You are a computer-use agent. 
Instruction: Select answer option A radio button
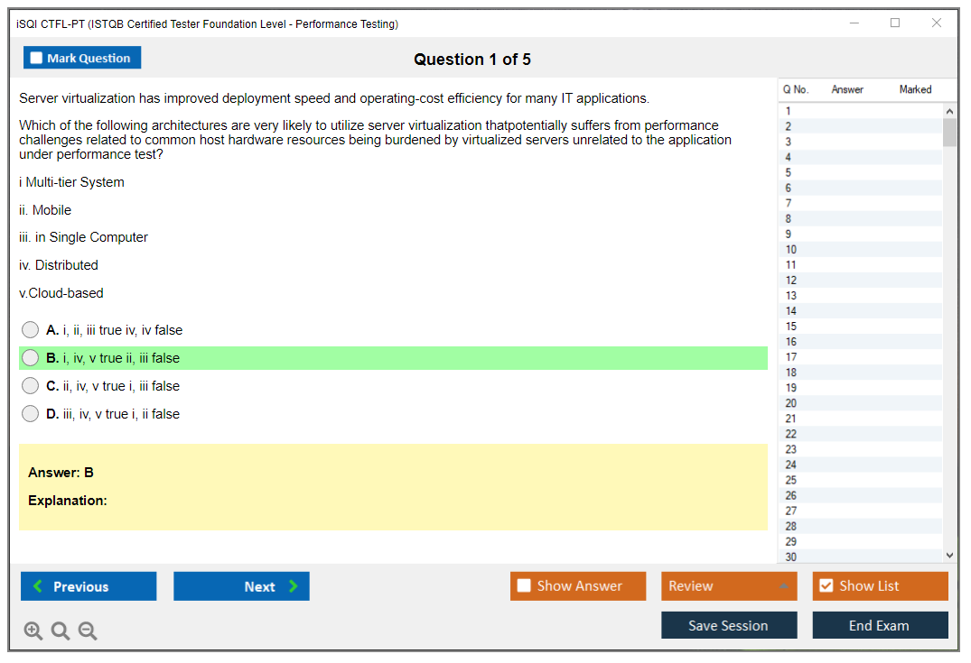coord(31,330)
